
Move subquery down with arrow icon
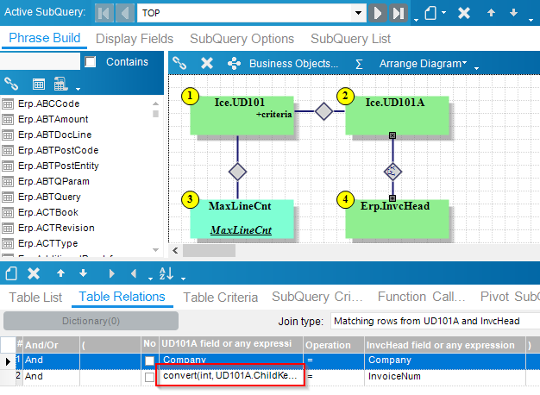tap(513, 13)
